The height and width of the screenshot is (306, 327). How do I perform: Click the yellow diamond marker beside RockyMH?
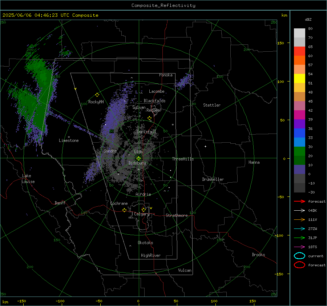pyautogui.click(x=97, y=95)
